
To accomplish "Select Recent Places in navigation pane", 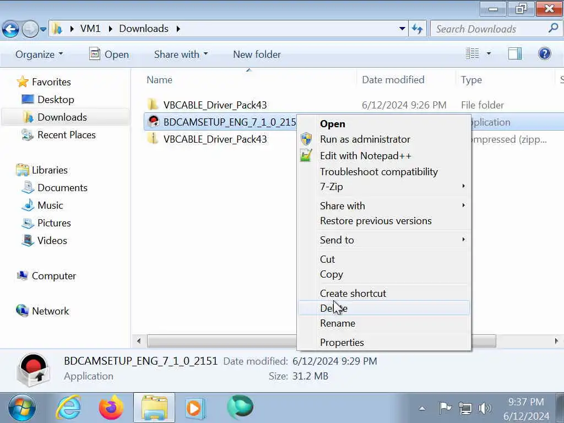I will [x=58, y=135].
